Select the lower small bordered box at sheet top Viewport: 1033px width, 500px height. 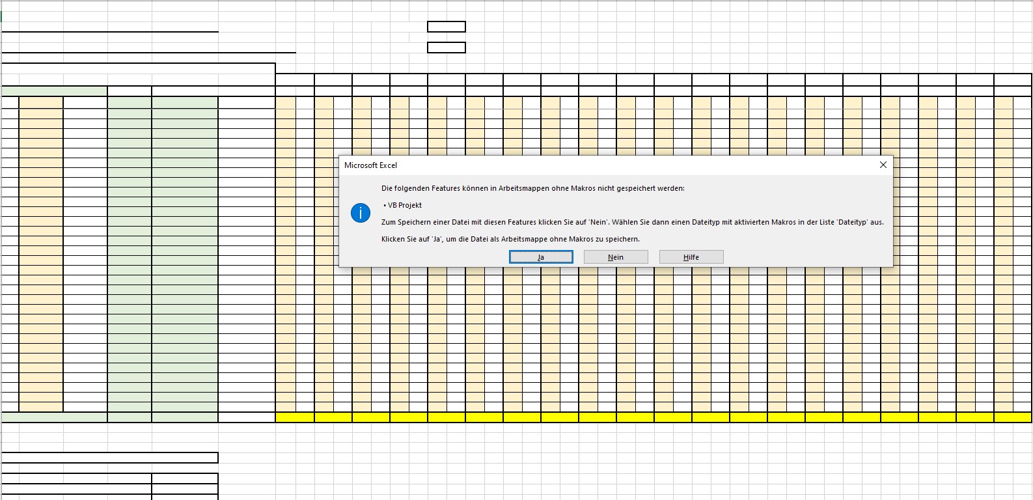point(447,48)
